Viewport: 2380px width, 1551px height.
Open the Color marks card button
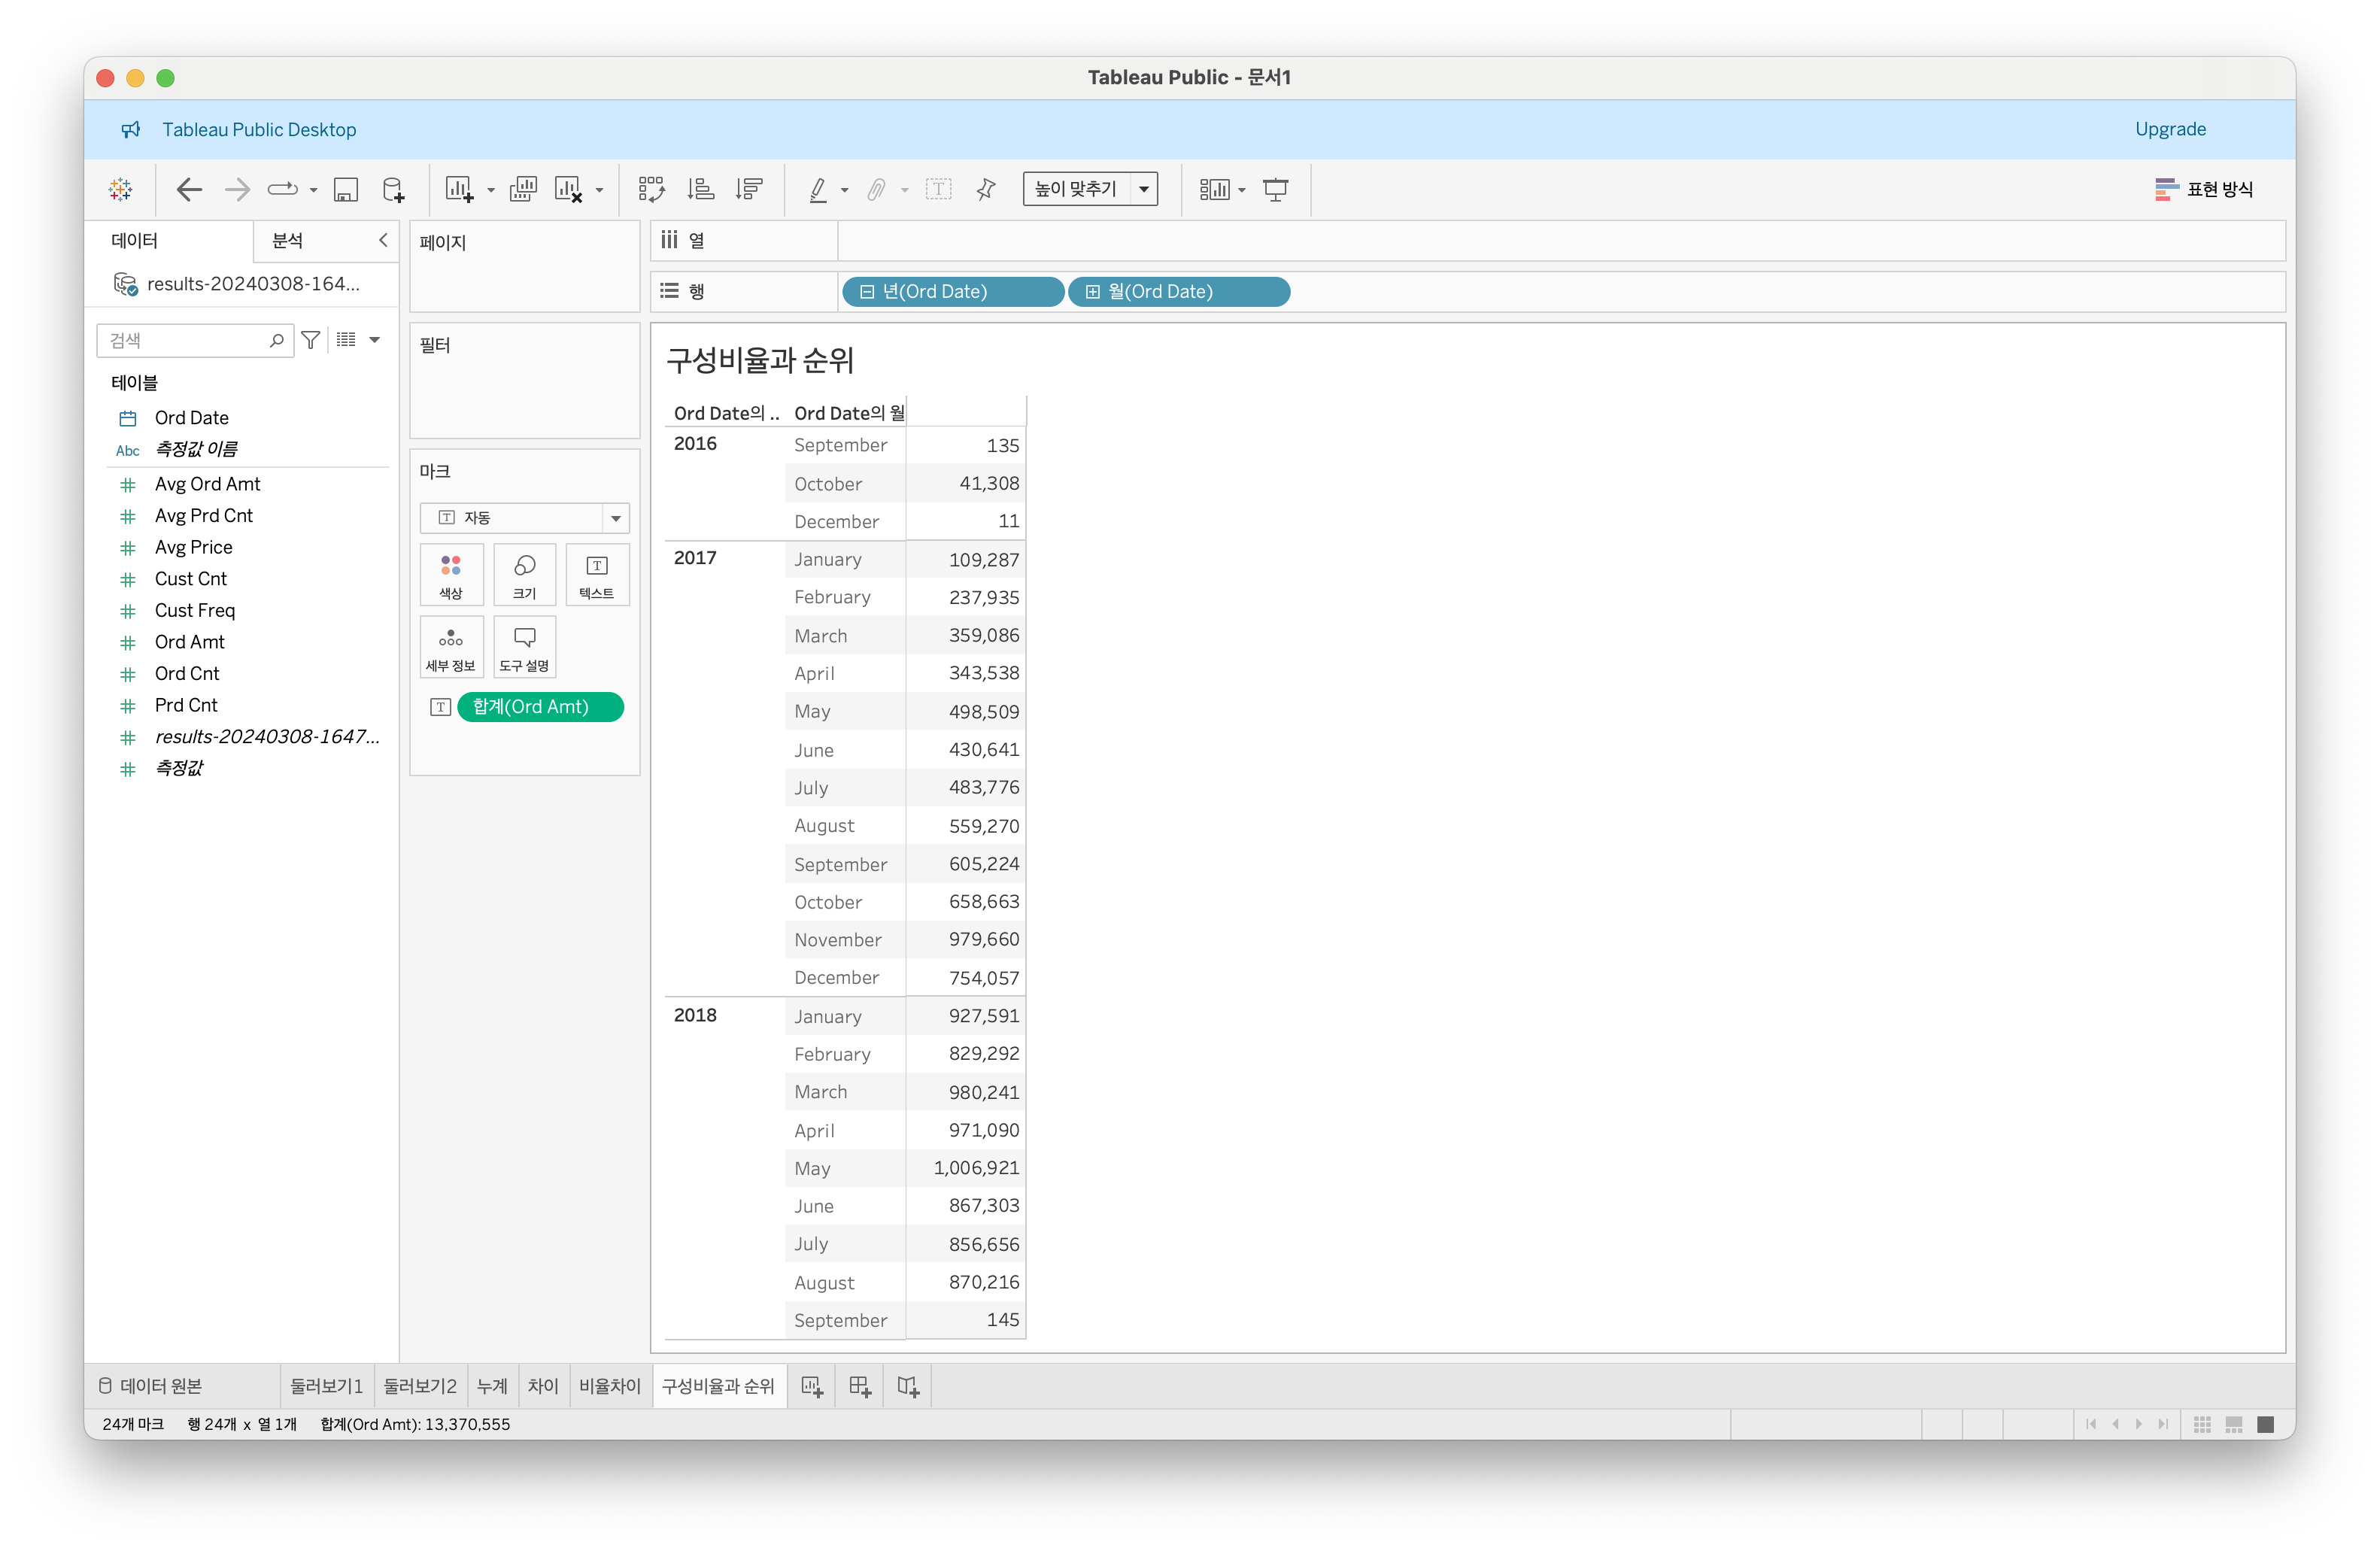451,575
